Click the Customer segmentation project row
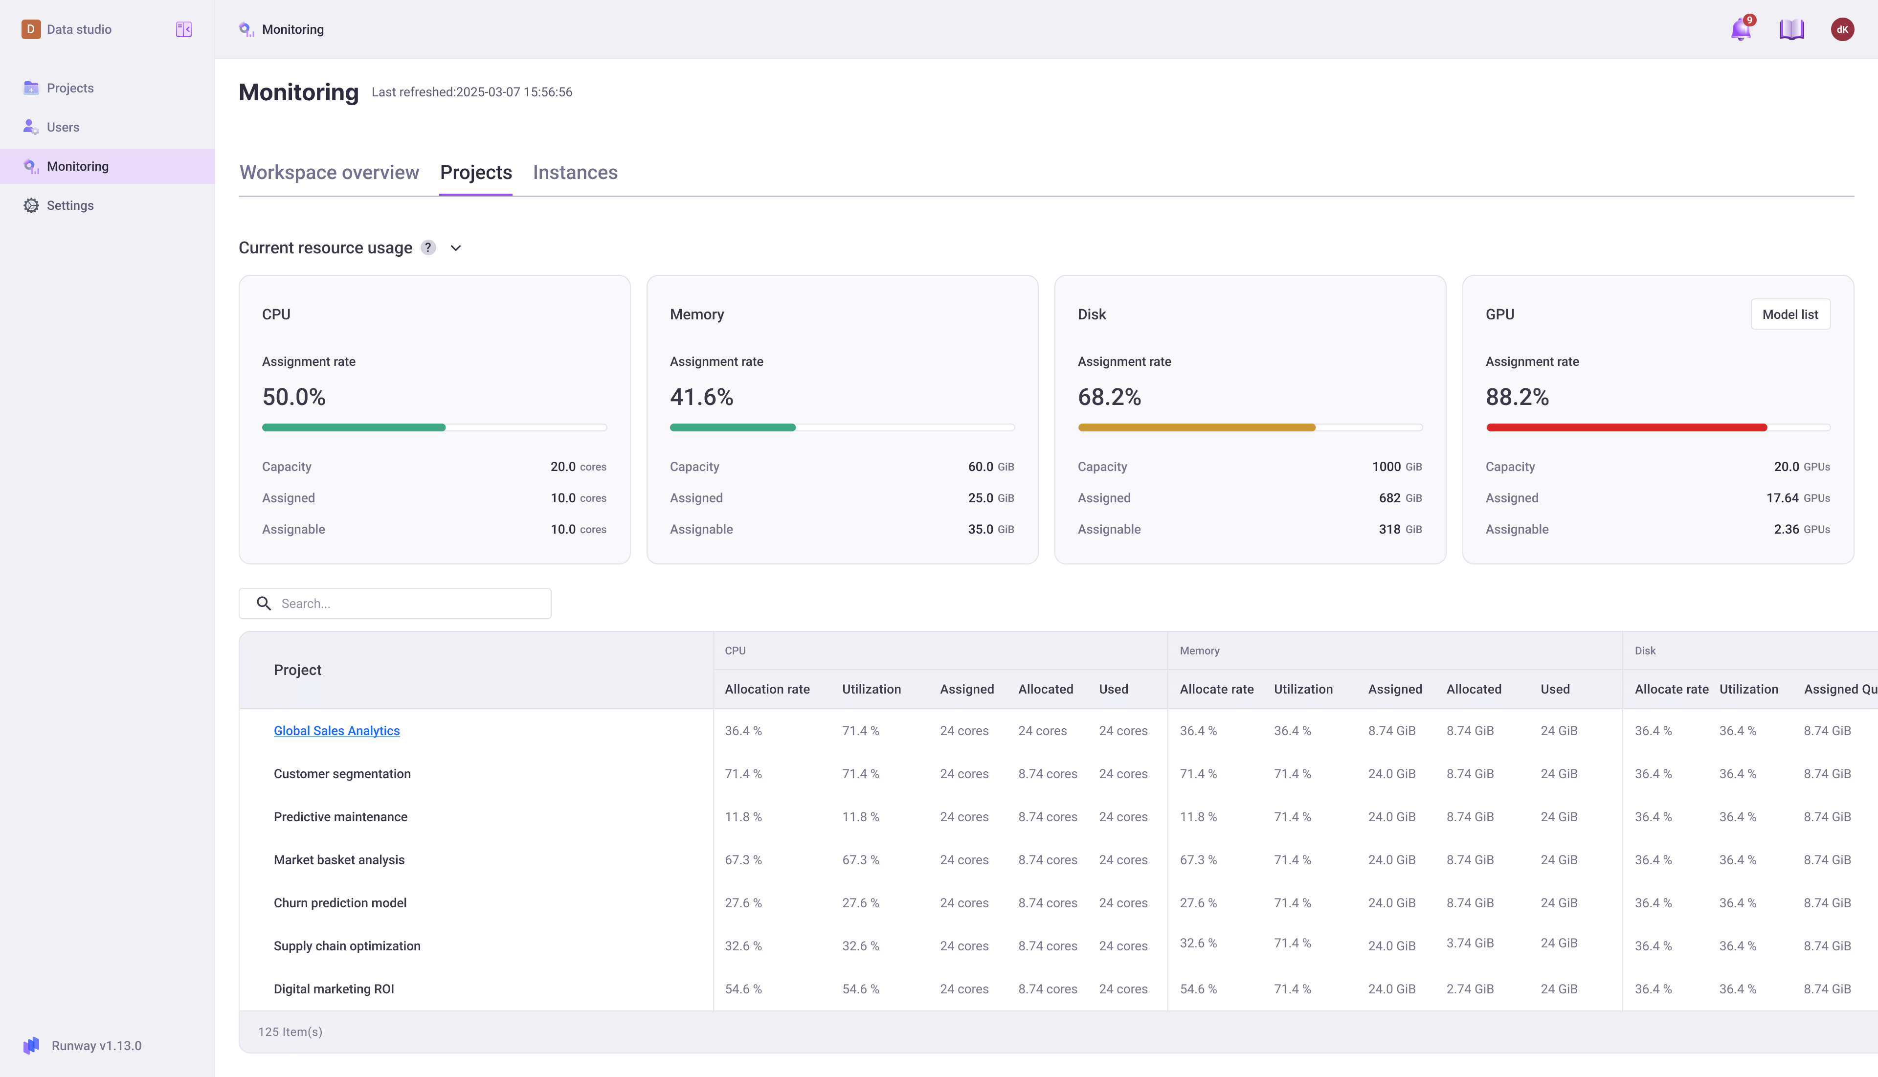1878x1077 pixels. 342,774
